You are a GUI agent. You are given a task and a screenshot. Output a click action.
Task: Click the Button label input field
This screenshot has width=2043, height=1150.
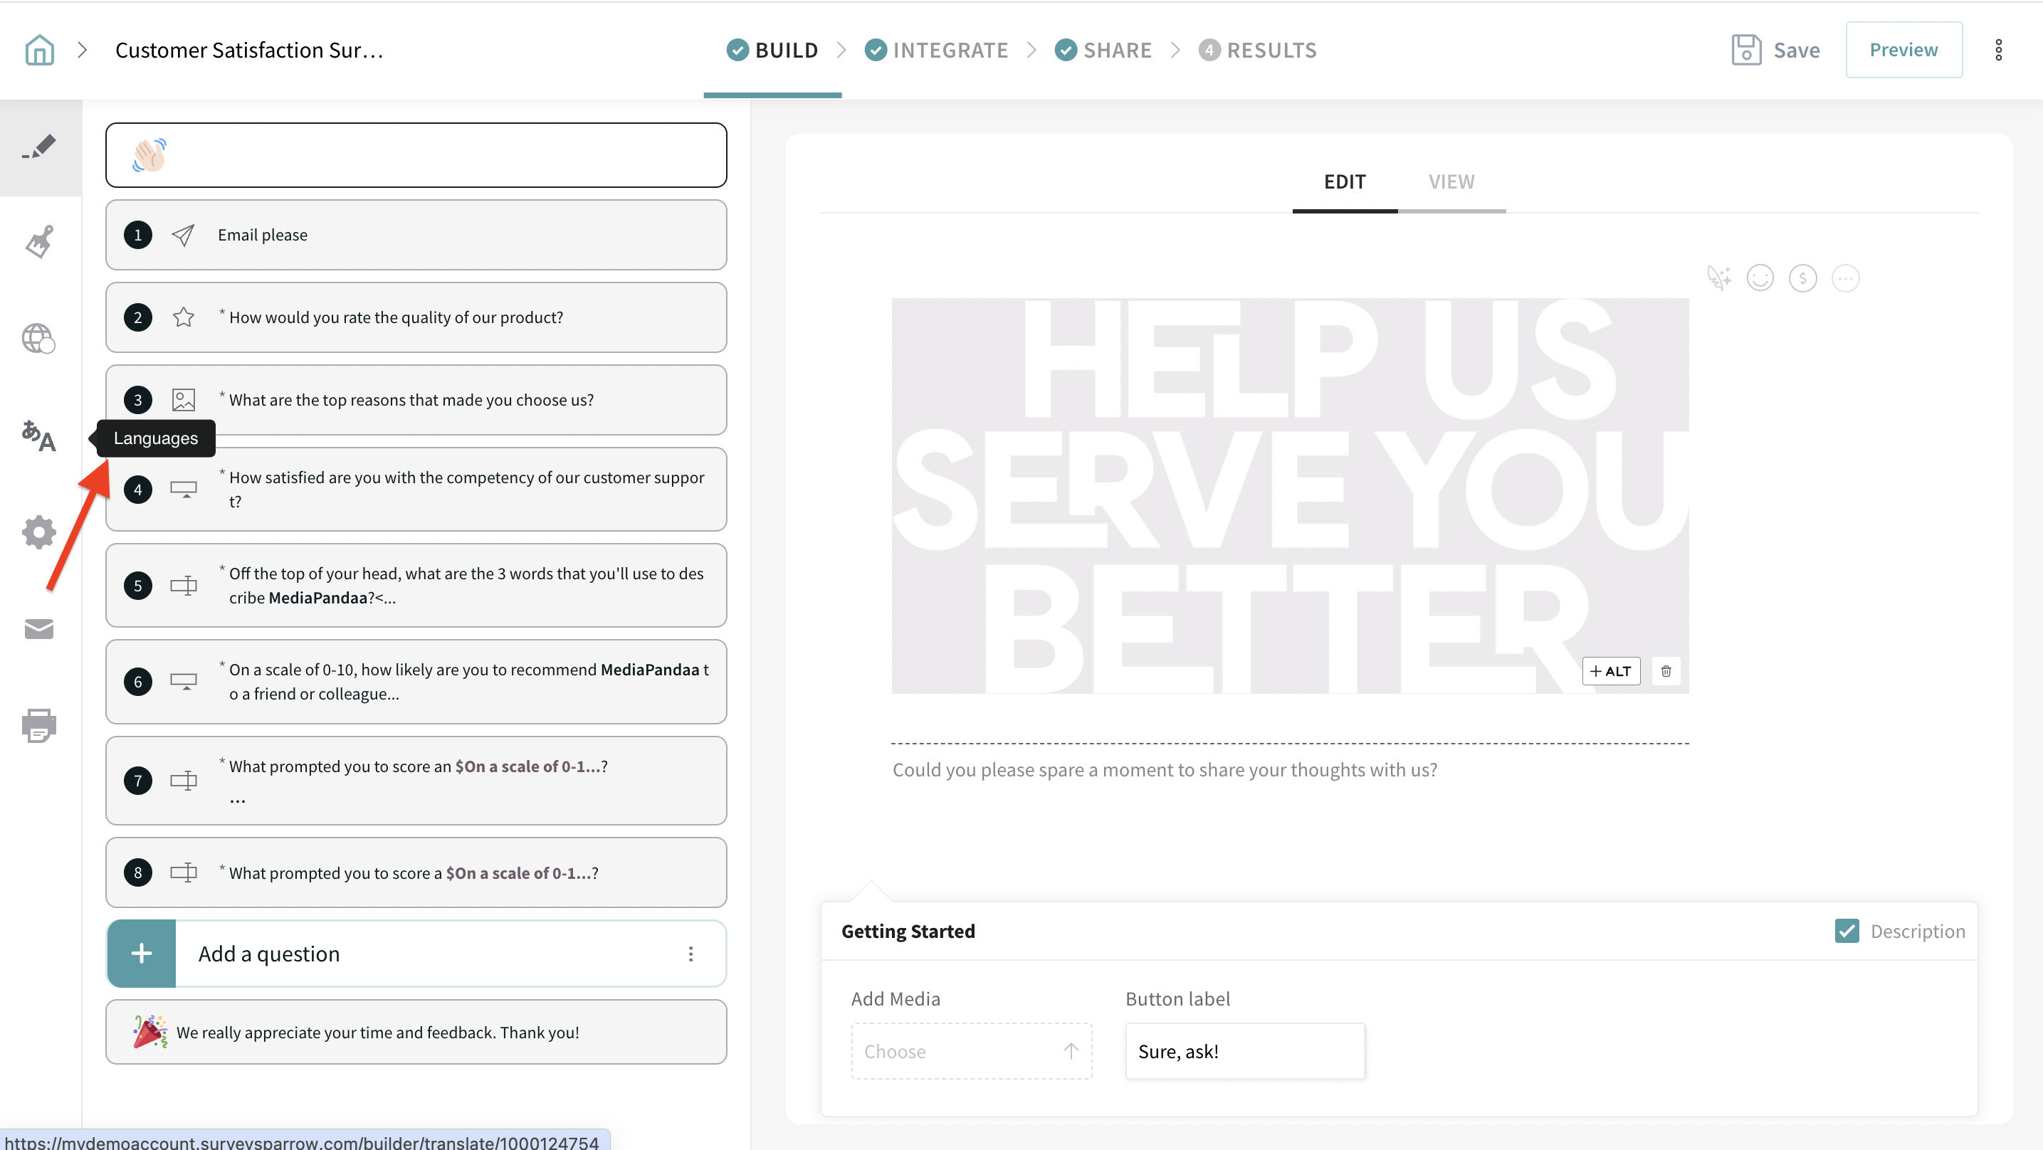coord(1244,1051)
